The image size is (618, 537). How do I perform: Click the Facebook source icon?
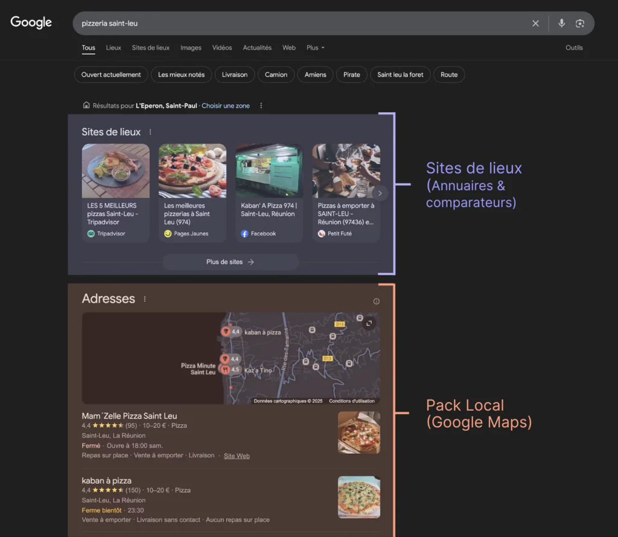pos(244,234)
